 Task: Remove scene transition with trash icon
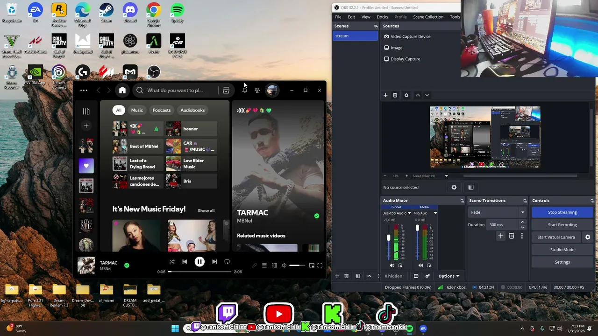[x=512, y=236]
